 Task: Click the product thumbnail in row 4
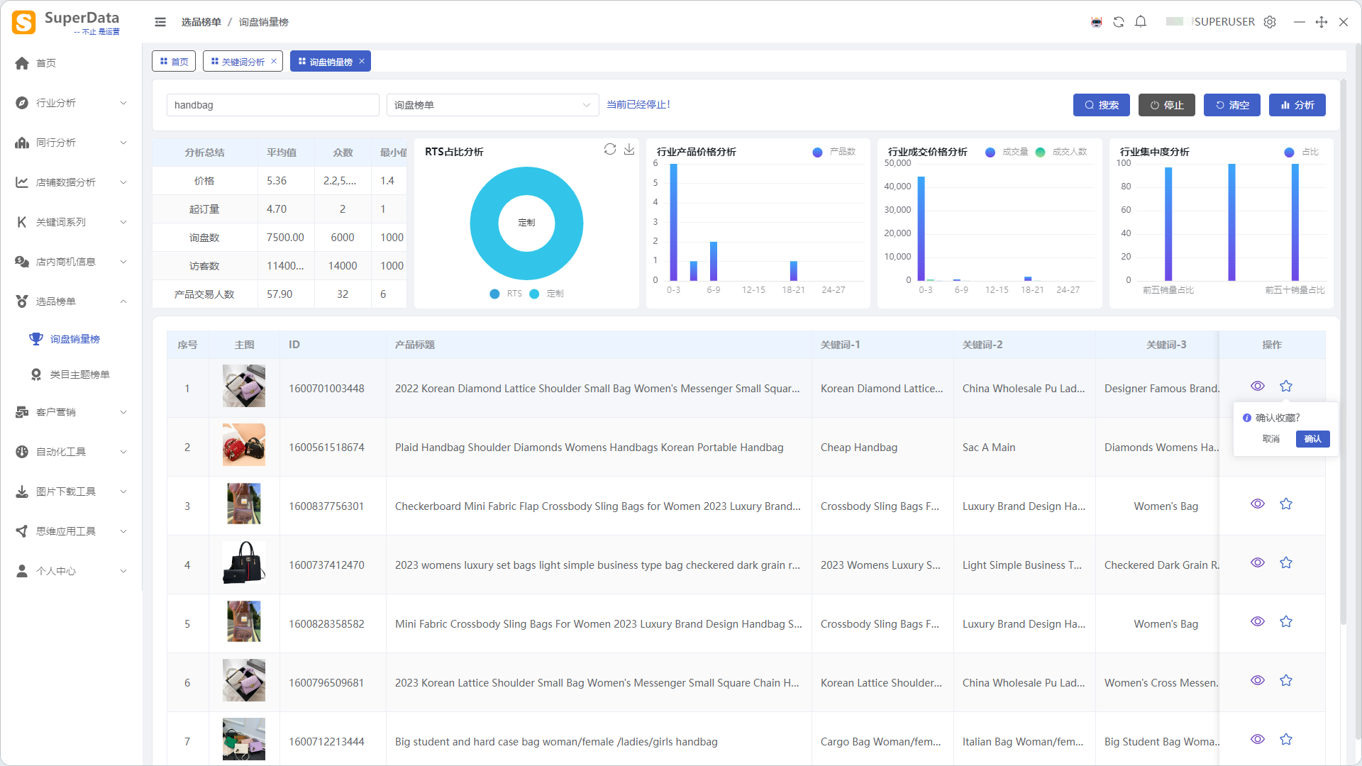(x=244, y=562)
